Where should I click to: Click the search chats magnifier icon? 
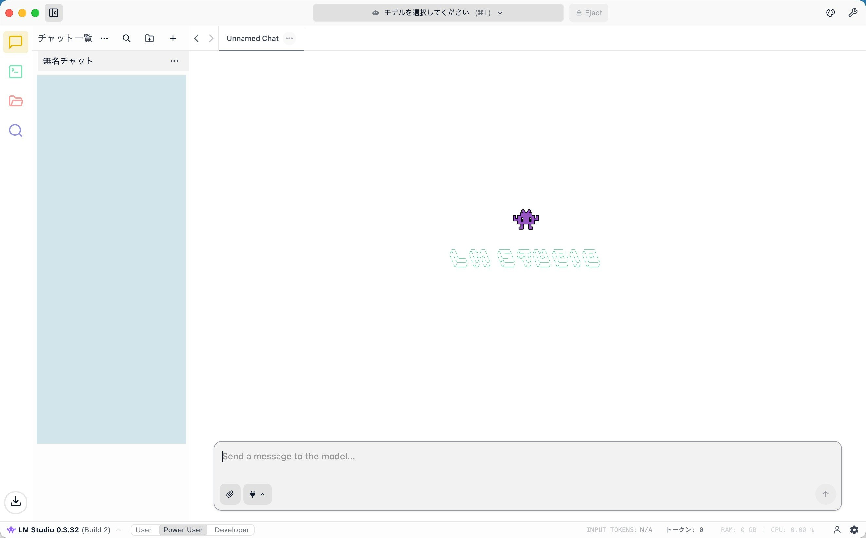pyautogui.click(x=126, y=38)
